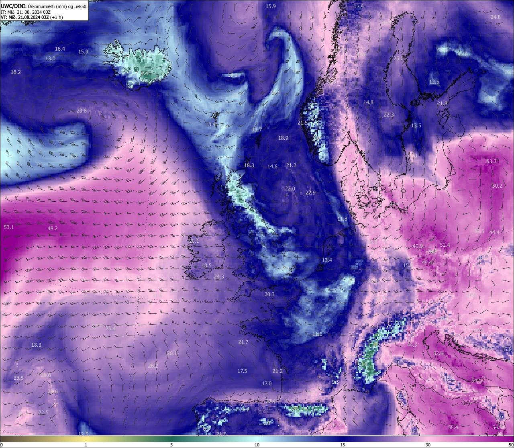Click the 15 label on the color scale
Image resolution: width=514 pixels, height=448 pixels.
tap(343, 445)
